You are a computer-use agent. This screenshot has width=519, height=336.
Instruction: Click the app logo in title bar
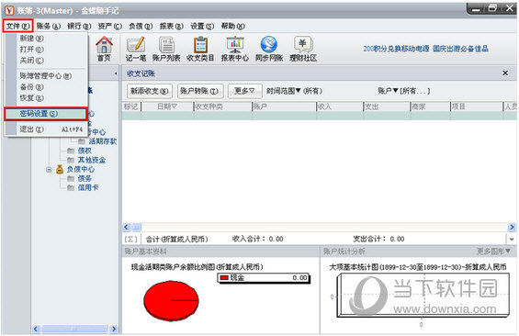point(9,11)
